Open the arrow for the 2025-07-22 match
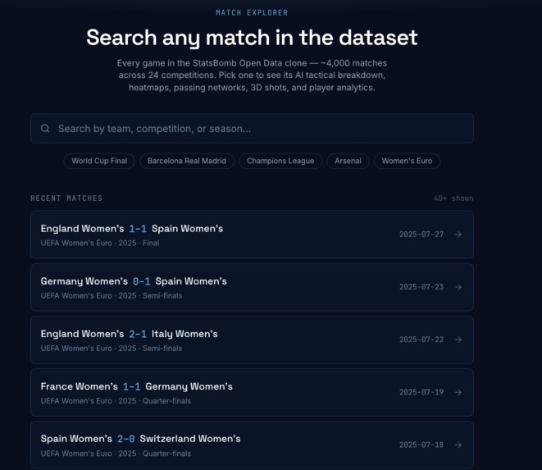 pyautogui.click(x=458, y=340)
